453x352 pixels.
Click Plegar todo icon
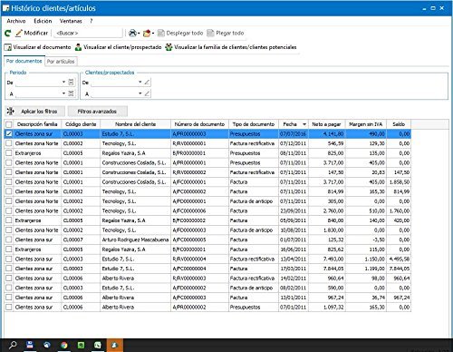point(210,33)
